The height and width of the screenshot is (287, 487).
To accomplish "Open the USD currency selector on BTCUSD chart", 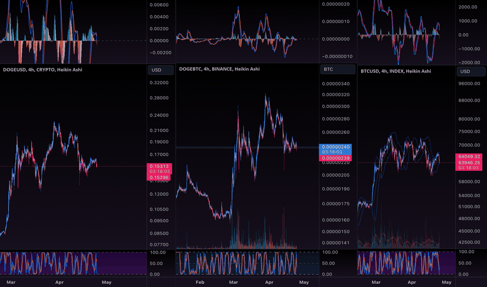I will pyautogui.click(x=471, y=71).
